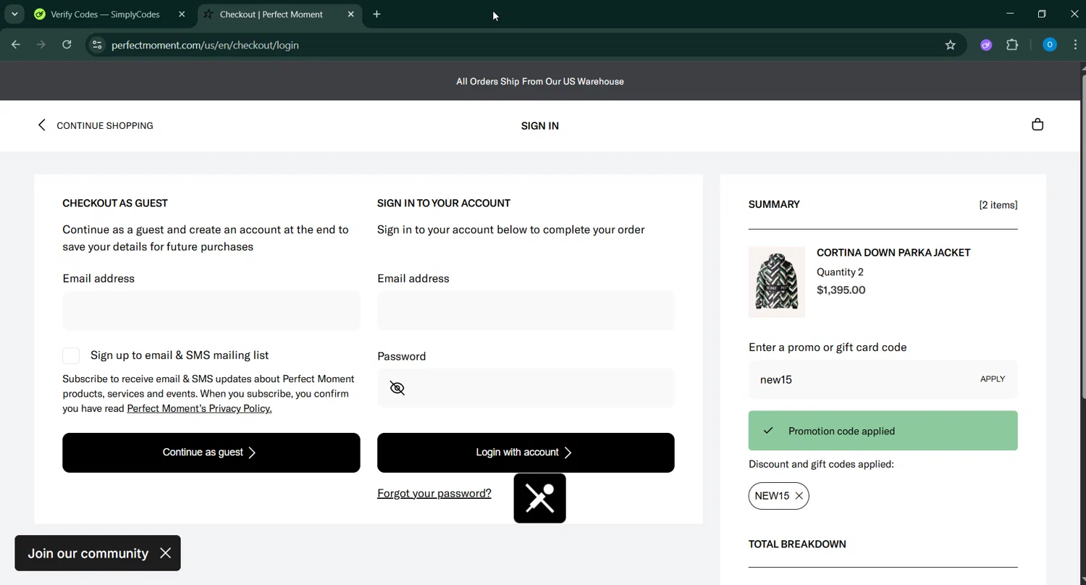Bookmark this page with the star icon
This screenshot has width=1086, height=585.
[951, 45]
